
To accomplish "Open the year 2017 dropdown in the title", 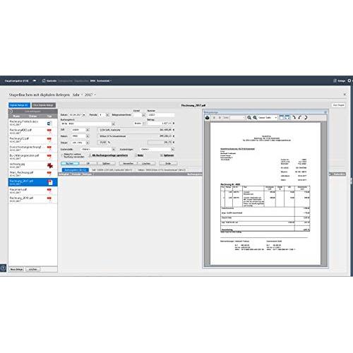I will 90,95.
